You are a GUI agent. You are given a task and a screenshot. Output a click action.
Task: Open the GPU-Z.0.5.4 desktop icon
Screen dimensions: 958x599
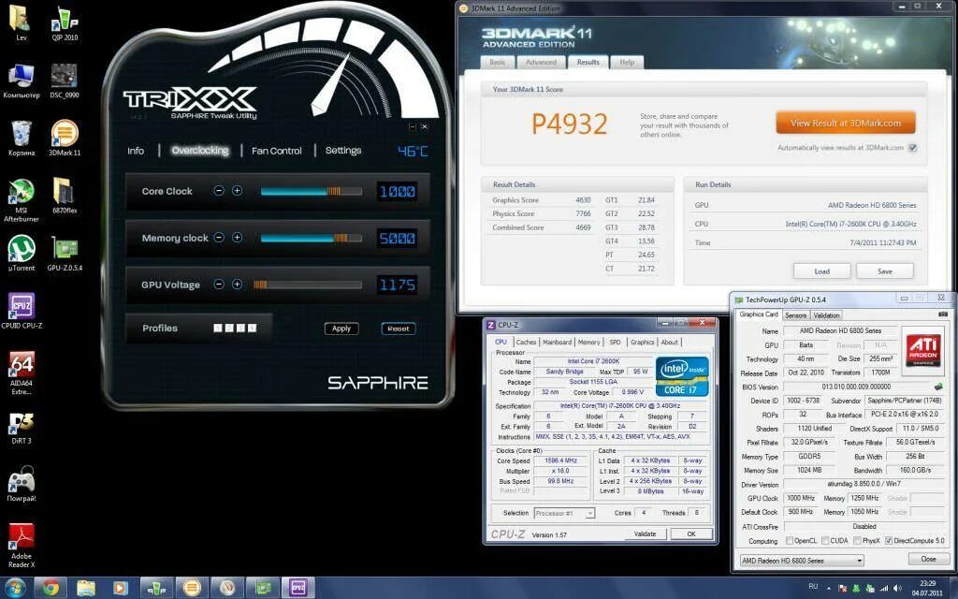65,253
